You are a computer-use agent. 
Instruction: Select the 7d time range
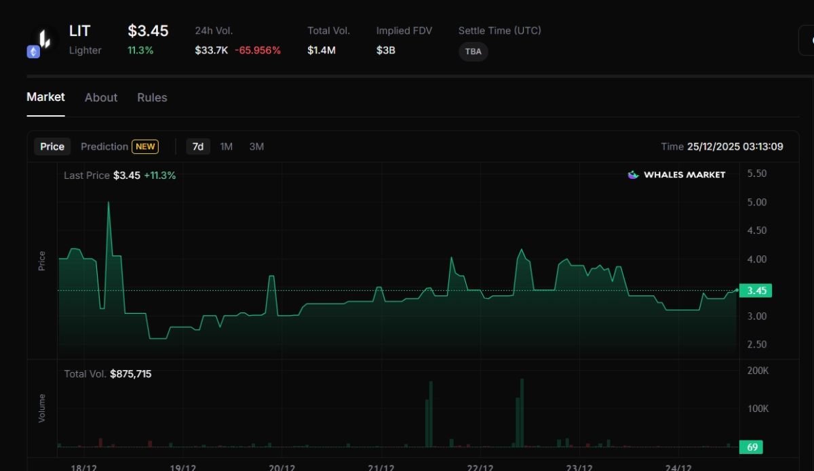198,146
